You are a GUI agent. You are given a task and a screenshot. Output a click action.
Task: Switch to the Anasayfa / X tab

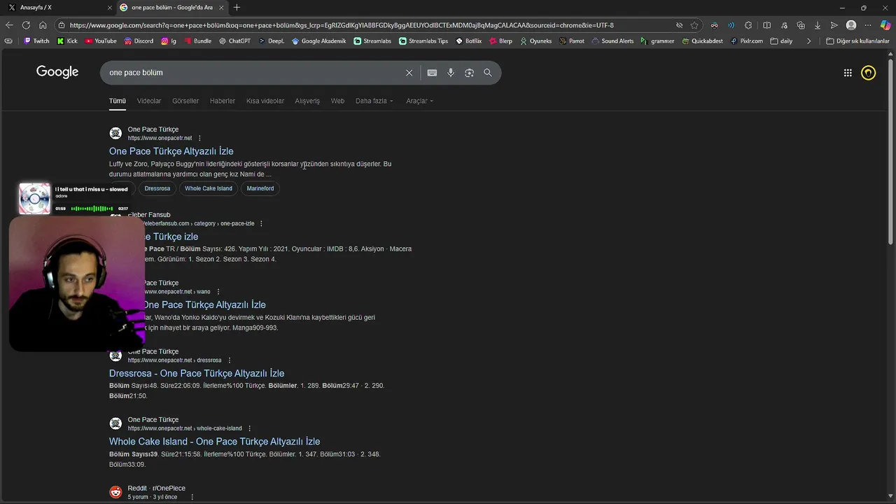click(57, 8)
